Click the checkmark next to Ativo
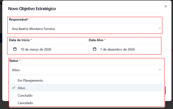Screen dimensions: 173x109 pyautogui.click(x=14, y=88)
